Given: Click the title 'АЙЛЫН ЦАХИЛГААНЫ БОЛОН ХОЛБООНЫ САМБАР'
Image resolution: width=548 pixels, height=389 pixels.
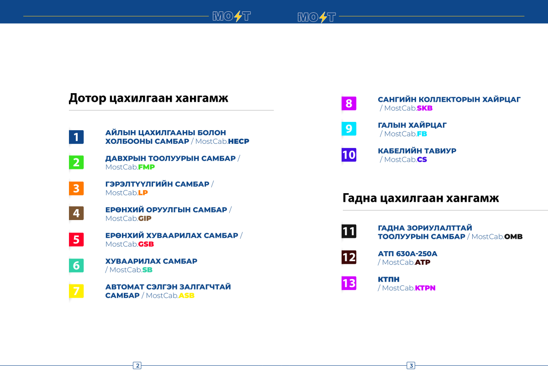Looking at the screenshot, I should [166, 137].
